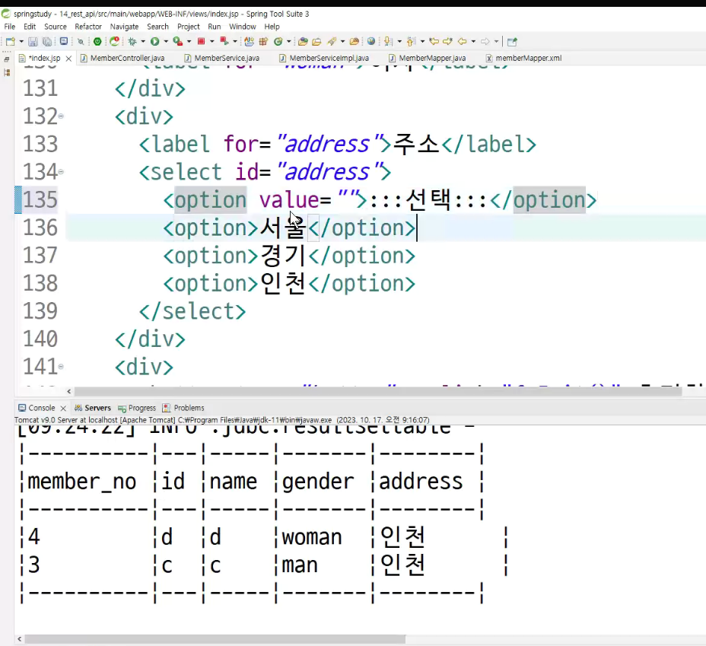This screenshot has width=706, height=646.
Task: Switch to memberMapper.xml tab
Action: [524, 58]
